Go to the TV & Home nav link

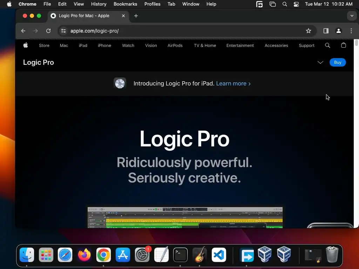coord(205,46)
